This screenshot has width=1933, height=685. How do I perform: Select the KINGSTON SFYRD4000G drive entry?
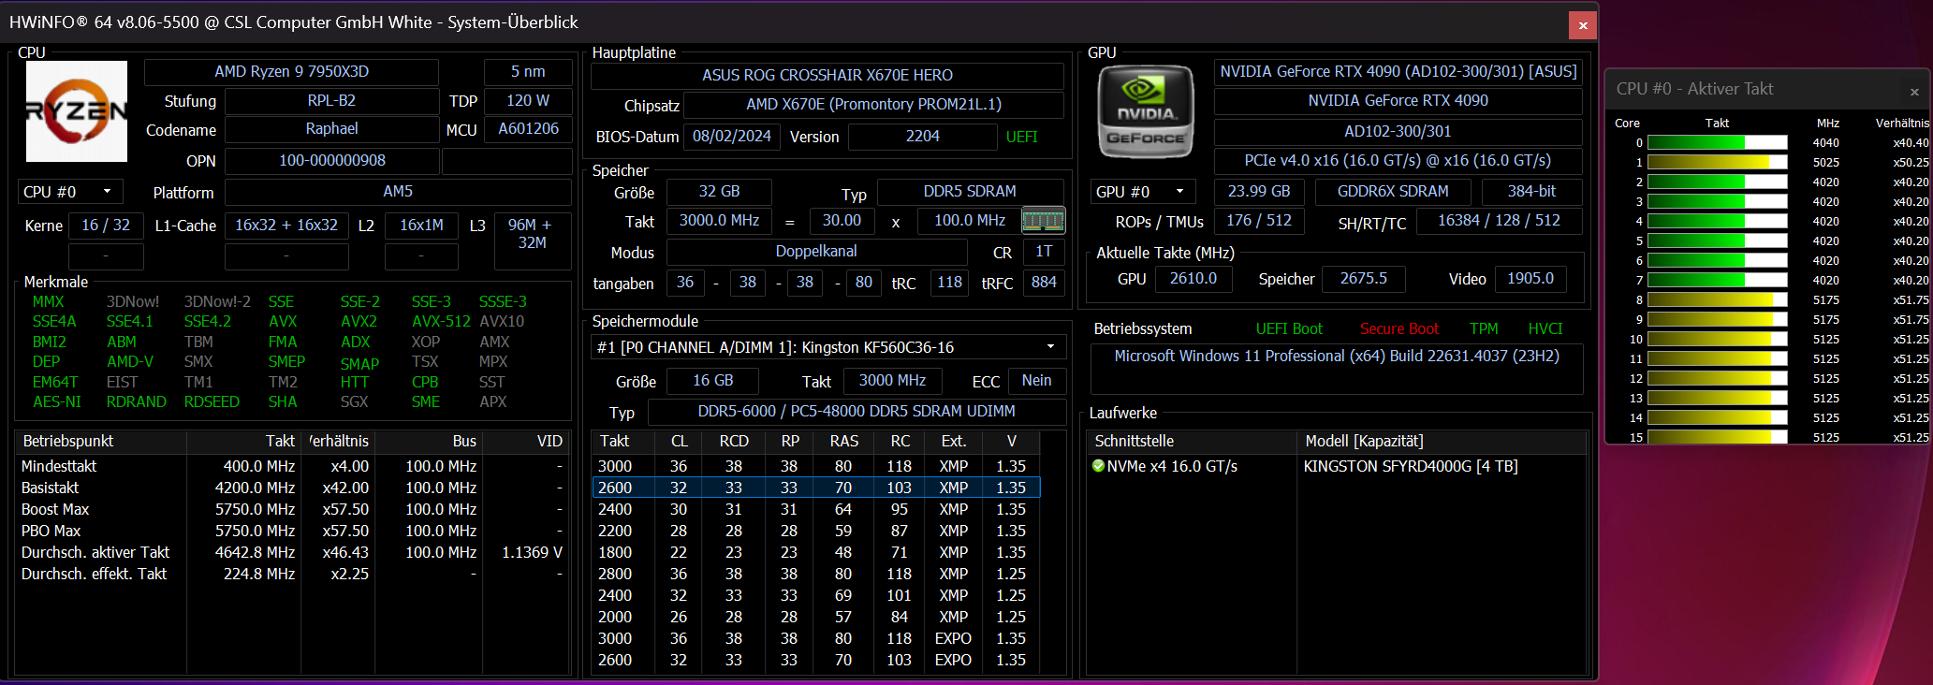click(x=1411, y=466)
